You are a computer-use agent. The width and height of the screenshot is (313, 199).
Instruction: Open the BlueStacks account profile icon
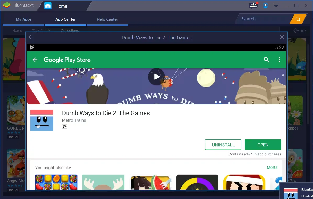266,6
